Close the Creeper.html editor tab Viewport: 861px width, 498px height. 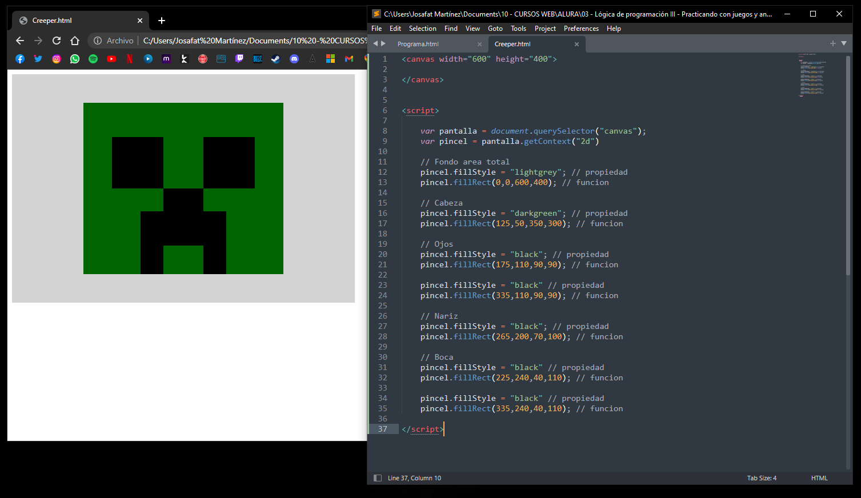pyautogui.click(x=576, y=44)
